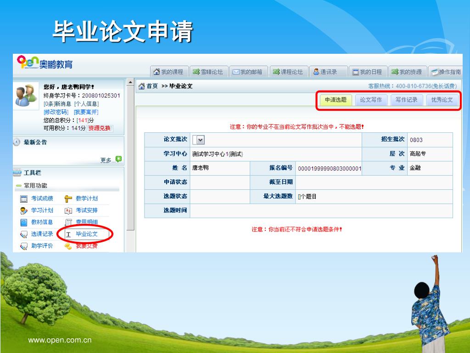The image size is (470, 353).
Task: Switch to the 优秀论文 tab
Action: point(442,100)
